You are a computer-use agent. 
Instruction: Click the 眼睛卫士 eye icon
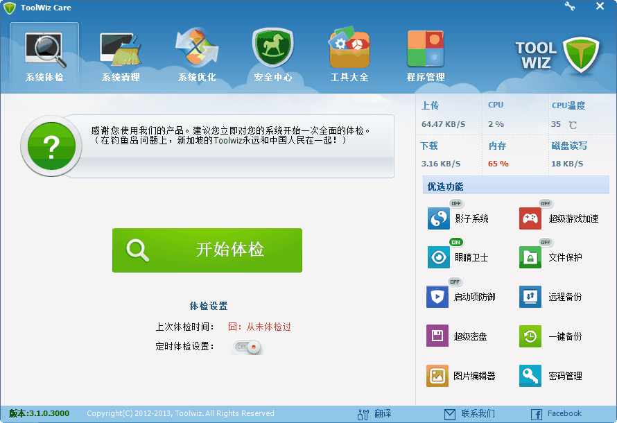[x=438, y=257]
